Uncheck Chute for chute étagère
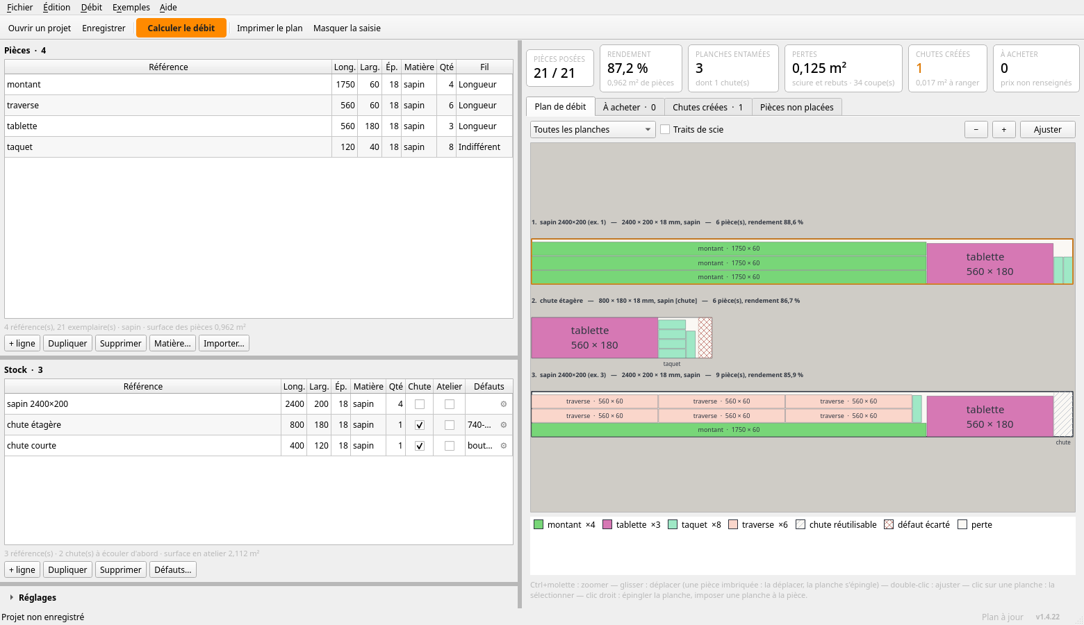The image size is (1084, 625). point(420,425)
